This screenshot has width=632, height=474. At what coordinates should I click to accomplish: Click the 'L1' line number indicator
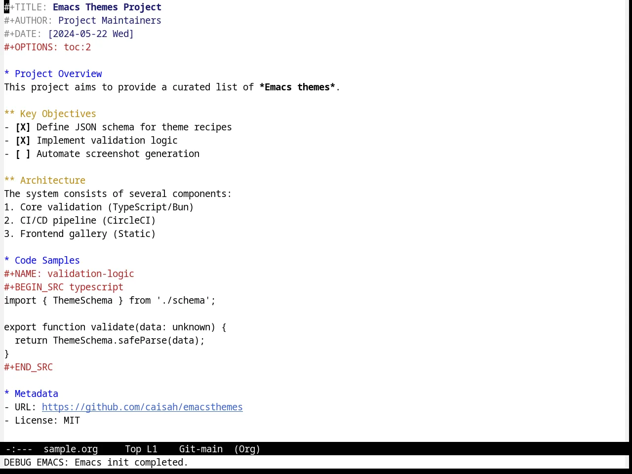coord(152,449)
